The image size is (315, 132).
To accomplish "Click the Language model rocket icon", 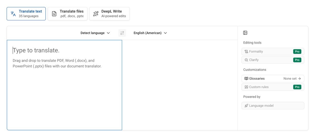I will (246, 106).
